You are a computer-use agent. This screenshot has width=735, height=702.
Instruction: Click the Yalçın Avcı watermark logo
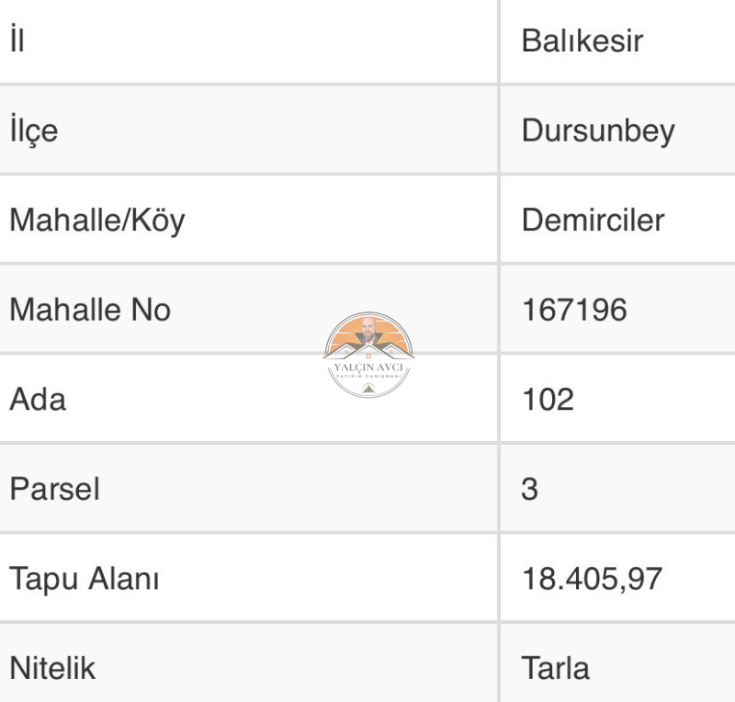click(368, 355)
